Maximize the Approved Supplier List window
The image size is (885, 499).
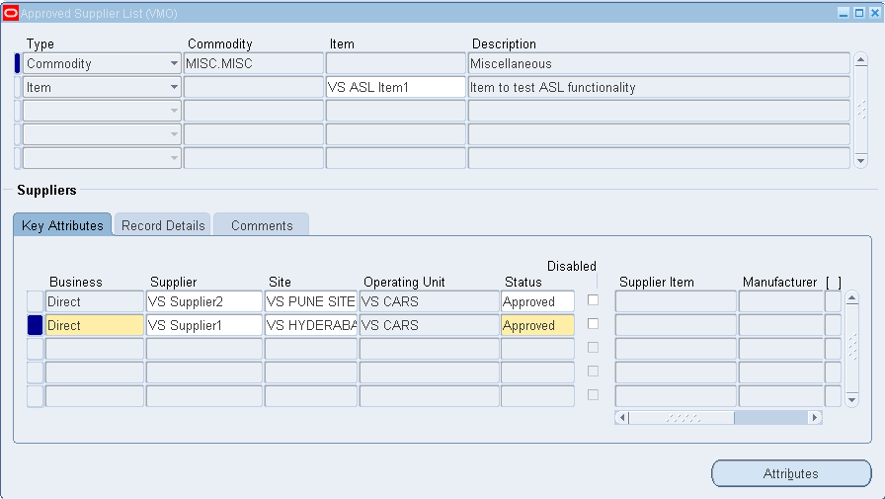coord(859,13)
